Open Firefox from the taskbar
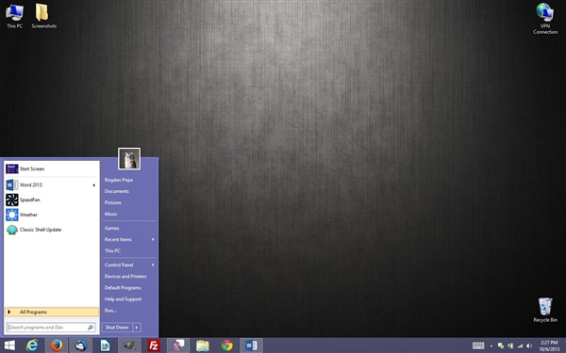Viewport: 566px width, 353px height. [x=57, y=345]
